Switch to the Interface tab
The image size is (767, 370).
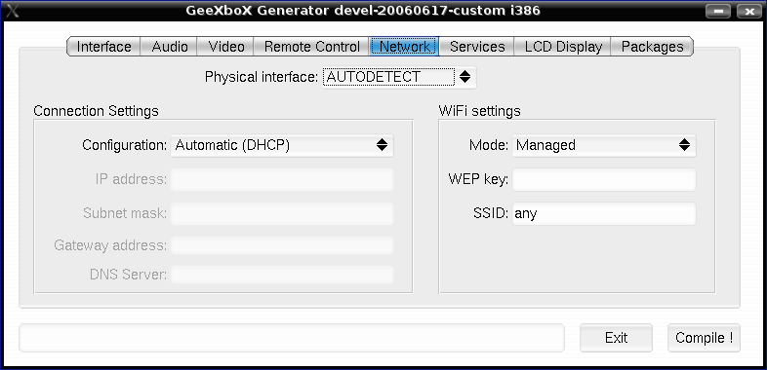pos(103,47)
